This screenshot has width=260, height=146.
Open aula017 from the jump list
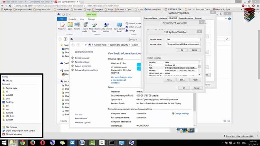pos(9,95)
